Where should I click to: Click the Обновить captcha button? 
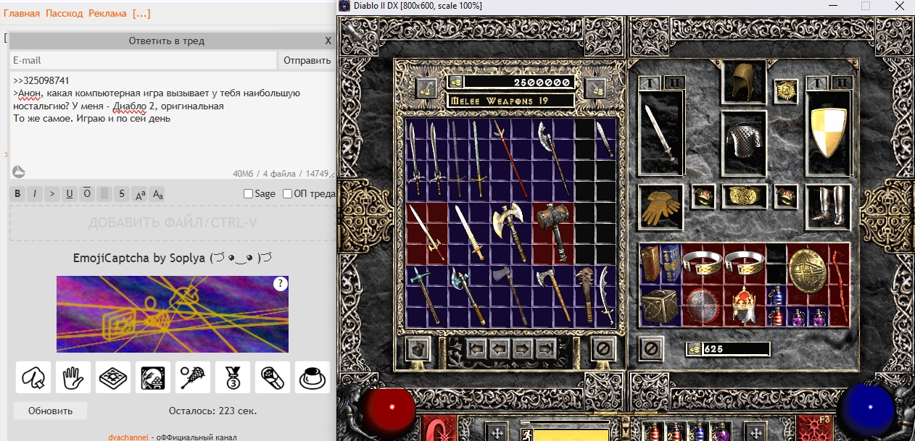pos(51,411)
